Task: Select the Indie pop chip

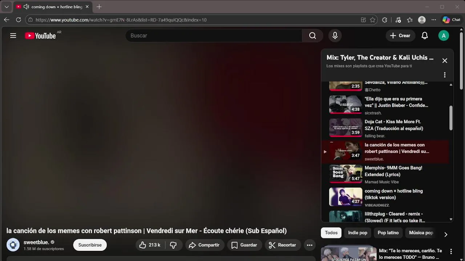Action: coord(358,233)
